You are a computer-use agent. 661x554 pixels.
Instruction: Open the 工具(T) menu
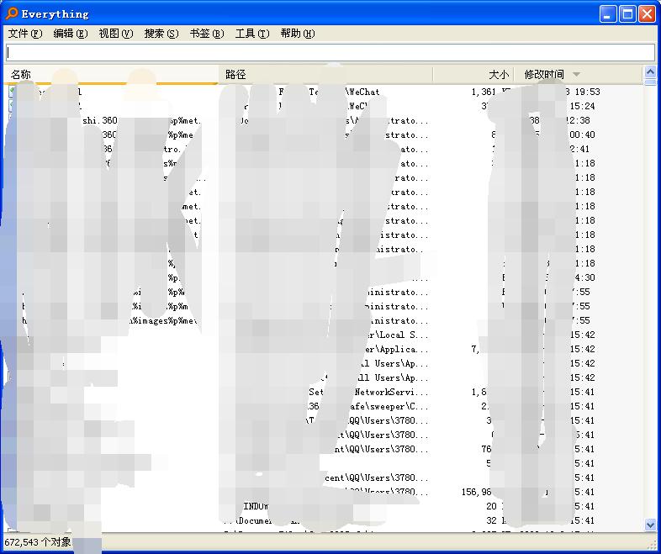[x=251, y=34]
